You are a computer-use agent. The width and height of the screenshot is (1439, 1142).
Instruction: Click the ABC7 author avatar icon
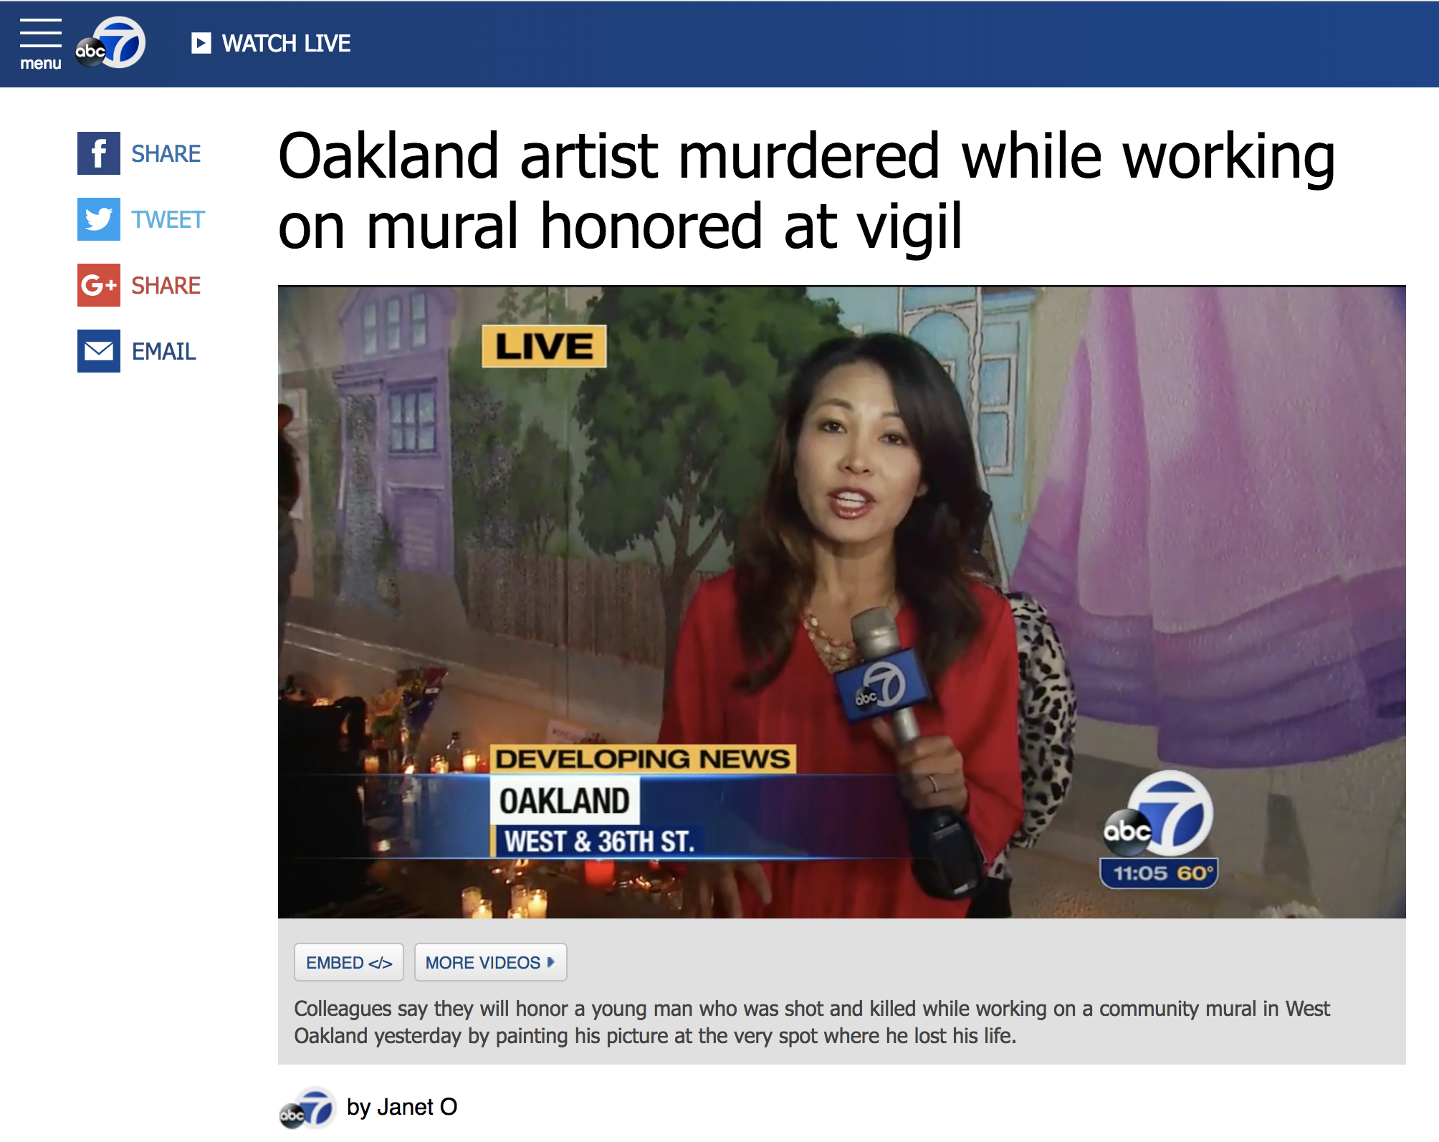(x=307, y=1108)
